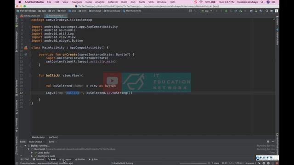Click the Apple menu logo
Screen dimensions: 294x165
[x=19, y=2]
